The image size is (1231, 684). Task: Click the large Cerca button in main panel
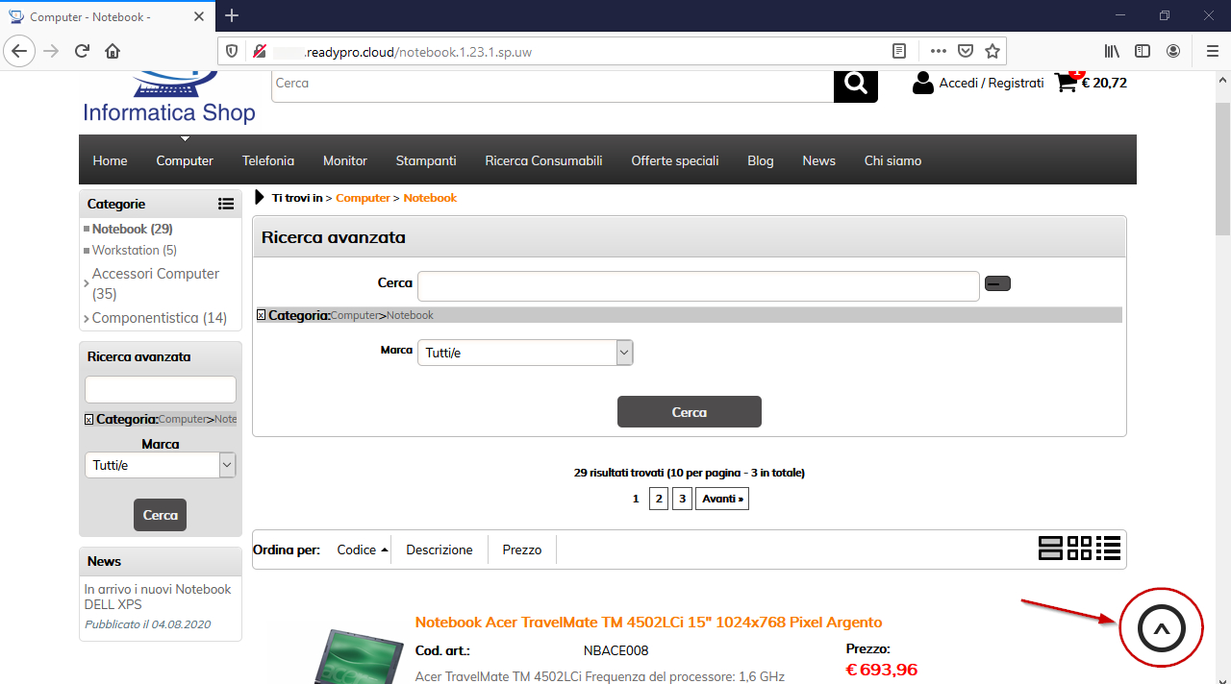tap(690, 411)
